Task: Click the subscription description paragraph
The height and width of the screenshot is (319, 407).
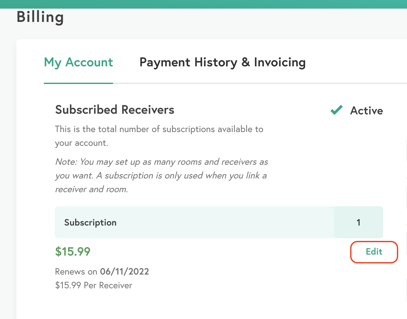Action: coord(159,136)
